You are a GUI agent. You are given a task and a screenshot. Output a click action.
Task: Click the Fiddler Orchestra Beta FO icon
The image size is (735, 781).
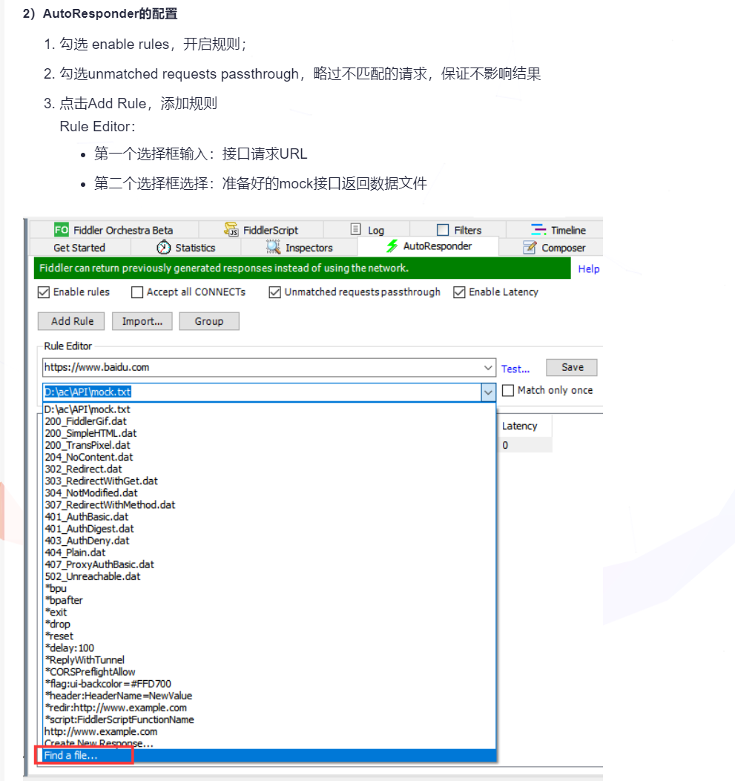[62, 230]
